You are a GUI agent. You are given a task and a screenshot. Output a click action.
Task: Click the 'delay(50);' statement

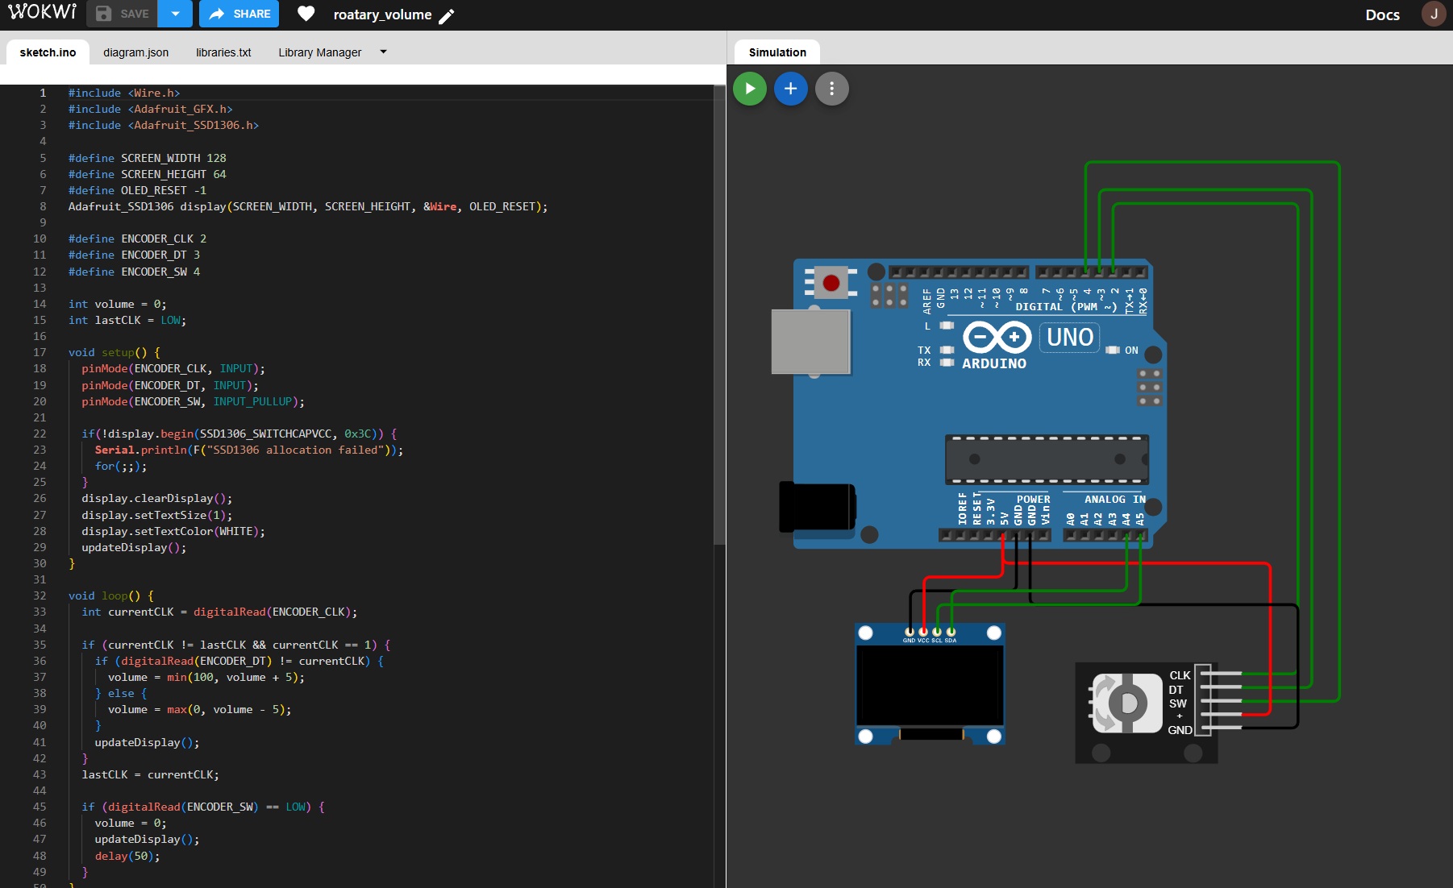(127, 856)
